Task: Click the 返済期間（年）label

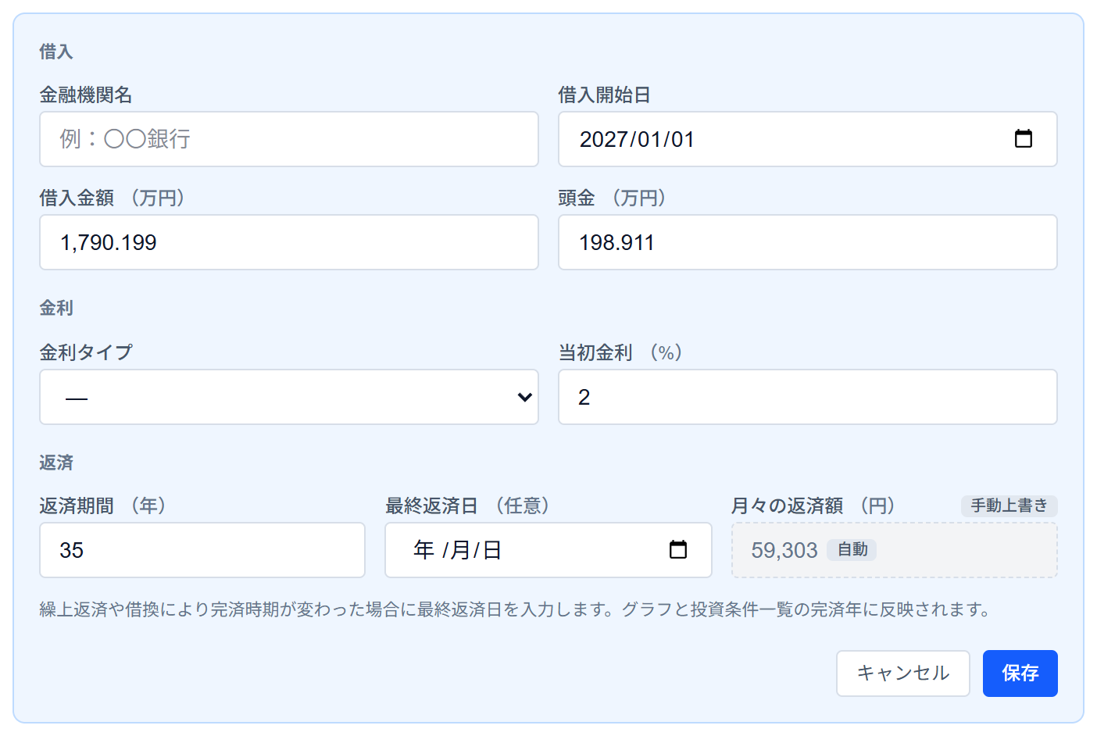Action: tap(103, 506)
